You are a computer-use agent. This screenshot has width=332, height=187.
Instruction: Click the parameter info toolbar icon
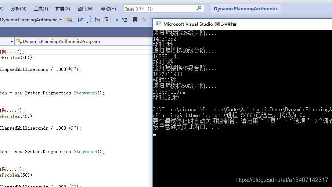105,20
